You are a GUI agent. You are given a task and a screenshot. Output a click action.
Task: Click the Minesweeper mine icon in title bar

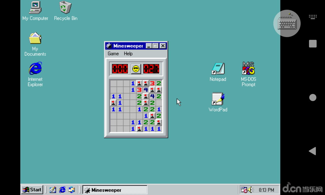coord(109,46)
